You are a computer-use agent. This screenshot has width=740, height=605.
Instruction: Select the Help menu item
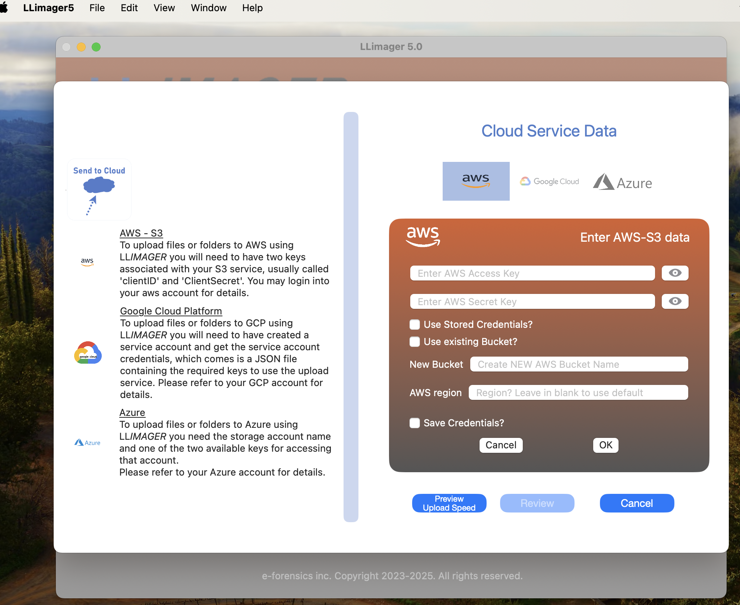point(253,8)
